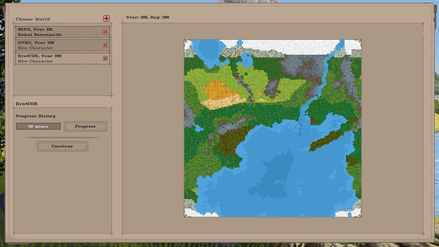Add a new world with the plus icon
The height and width of the screenshot is (247, 439).
pos(107,19)
